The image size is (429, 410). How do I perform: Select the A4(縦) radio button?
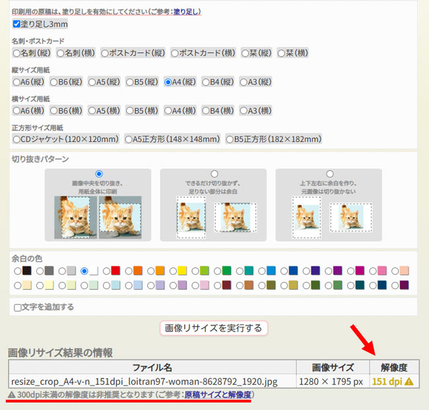click(168, 82)
